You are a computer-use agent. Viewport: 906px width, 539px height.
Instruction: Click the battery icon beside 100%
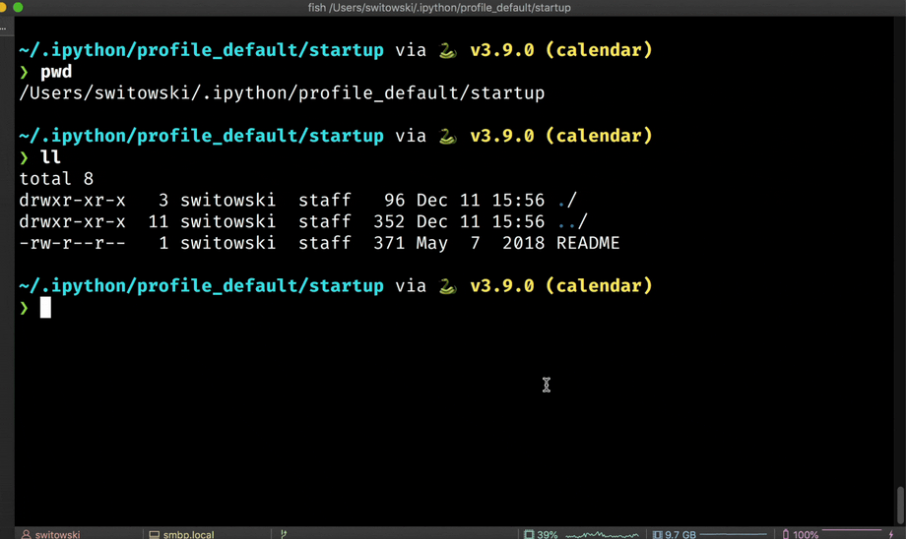(x=786, y=534)
